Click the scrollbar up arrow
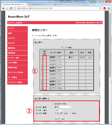Viewport: 112px width, 125px height. (110, 12)
